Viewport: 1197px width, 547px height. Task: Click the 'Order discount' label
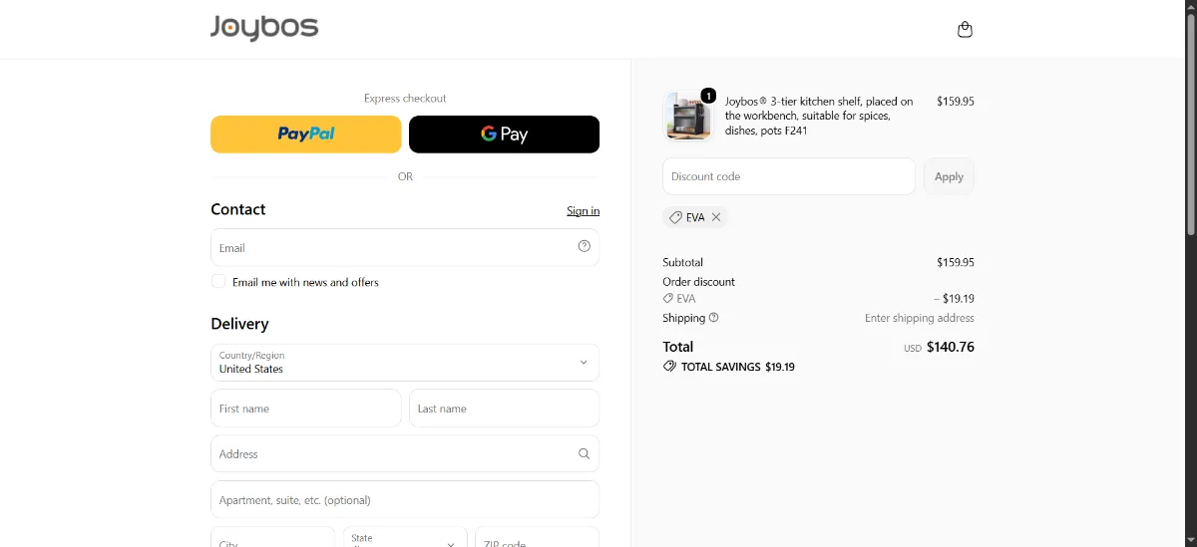(x=698, y=282)
